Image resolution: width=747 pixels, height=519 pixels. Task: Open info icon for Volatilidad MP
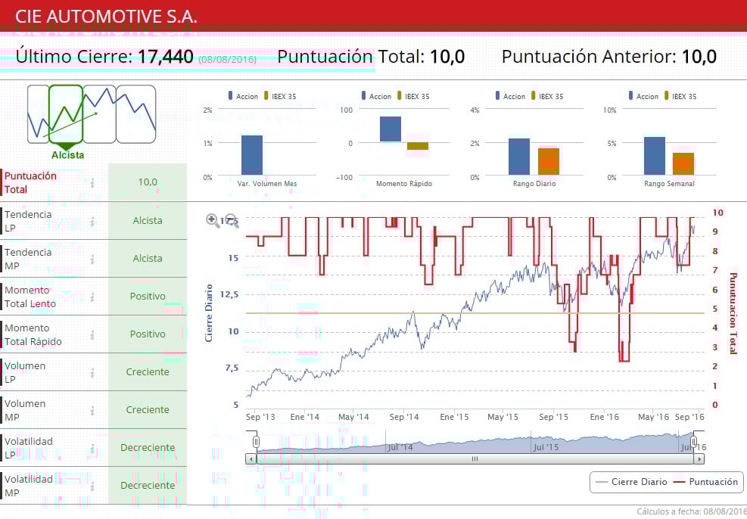point(92,486)
